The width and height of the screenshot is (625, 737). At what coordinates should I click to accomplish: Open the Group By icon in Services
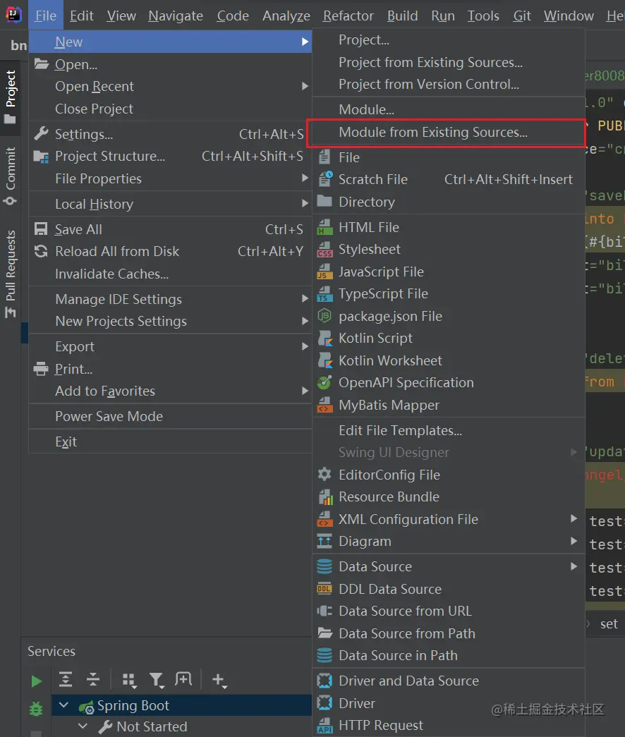pos(128,680)
